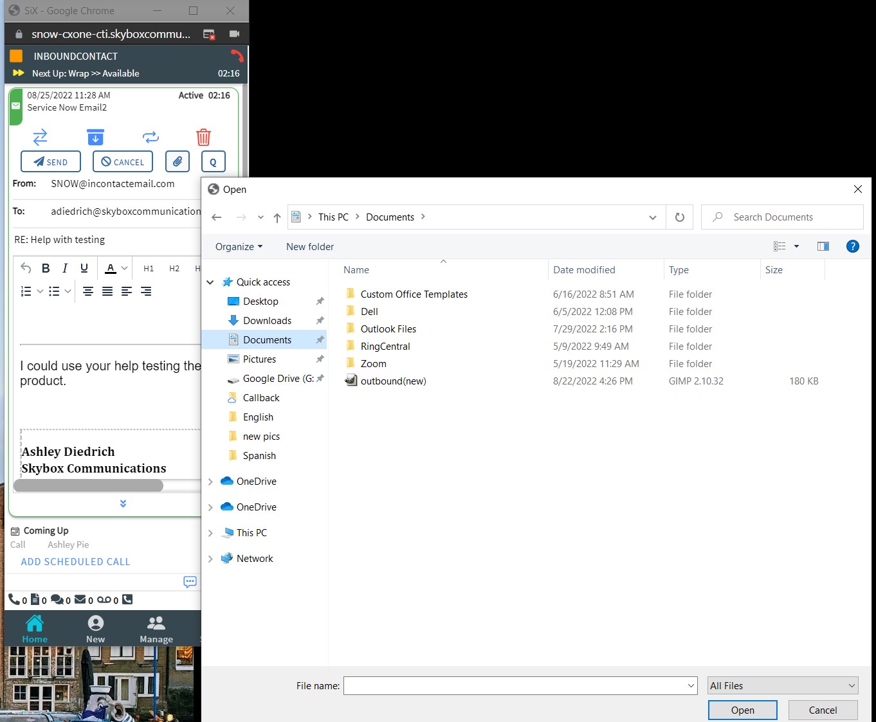
Task: Select Downloads in Quick access
Action: (x=267, y=321)
